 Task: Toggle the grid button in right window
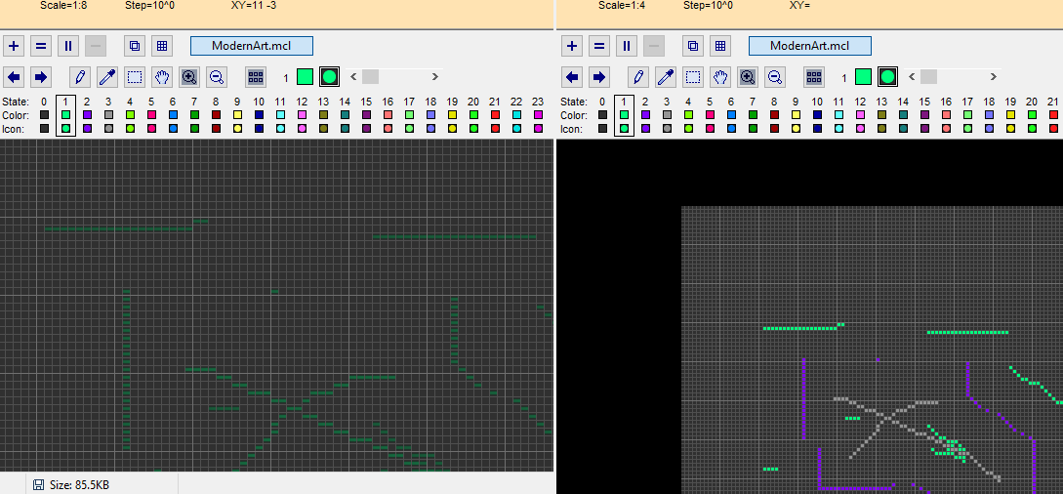click(x=720, y=46)
